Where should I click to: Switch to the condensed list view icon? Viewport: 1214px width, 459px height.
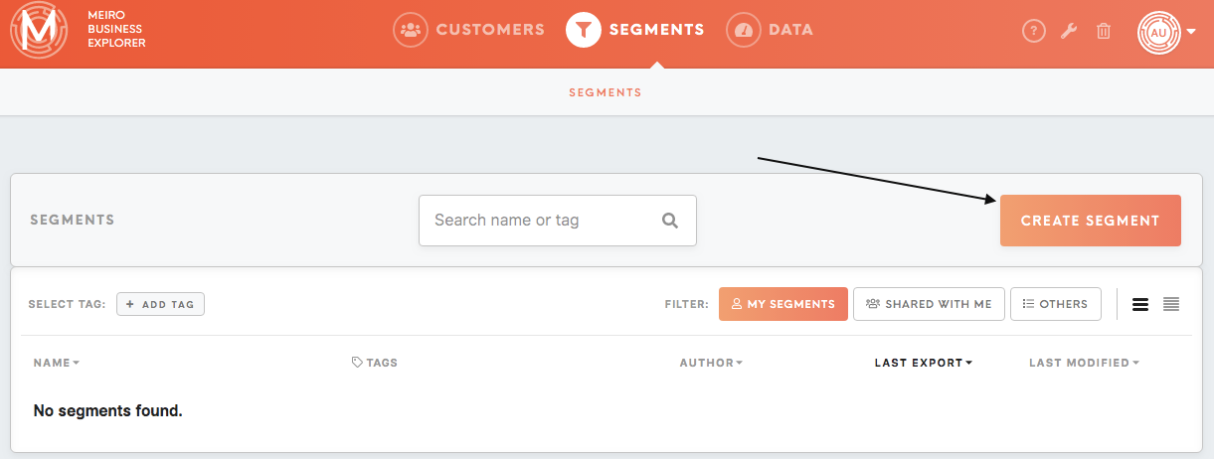pos(1171,304)
